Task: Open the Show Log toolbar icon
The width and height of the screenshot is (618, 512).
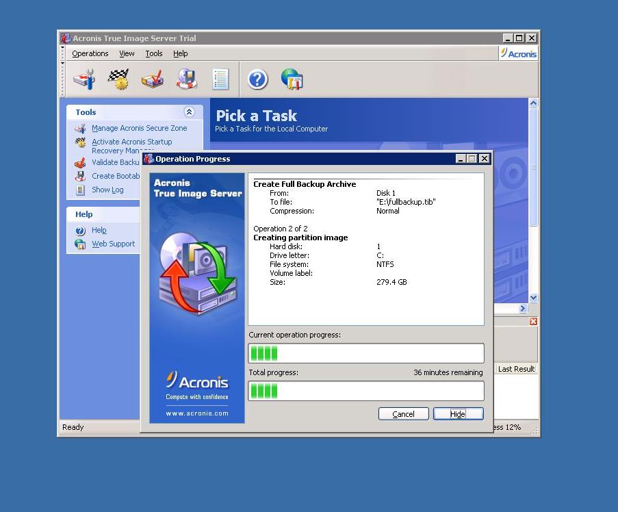Action: pyautogui.click(x=220, y=79)
